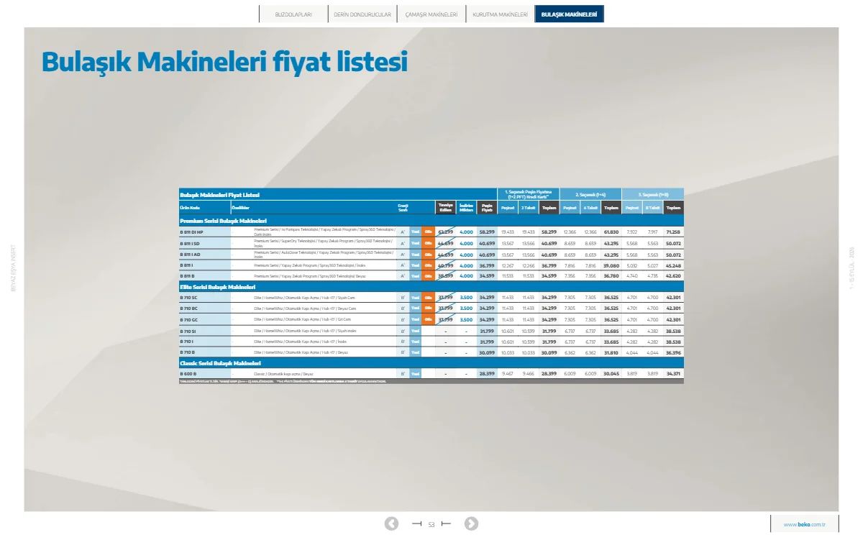Click the Enerji Sınıfı column header
863x535 pixels.
(x=403, y=207)
